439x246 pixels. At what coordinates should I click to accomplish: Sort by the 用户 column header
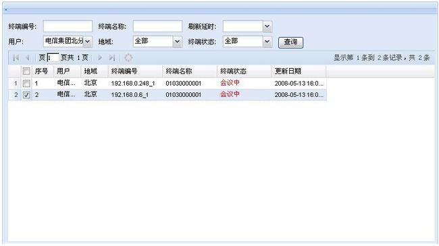tap(67, 71)
